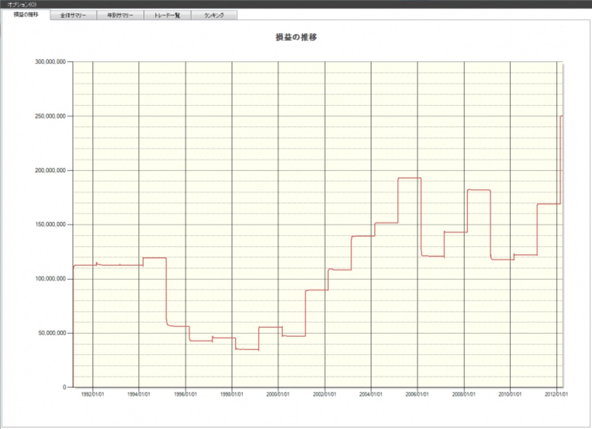Open the 年別サマリー tab

pyautogui.click(x=120, y=15)
